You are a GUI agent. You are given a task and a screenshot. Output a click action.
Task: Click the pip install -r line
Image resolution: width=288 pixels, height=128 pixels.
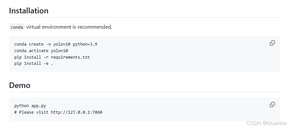click(x=52, y=57)
